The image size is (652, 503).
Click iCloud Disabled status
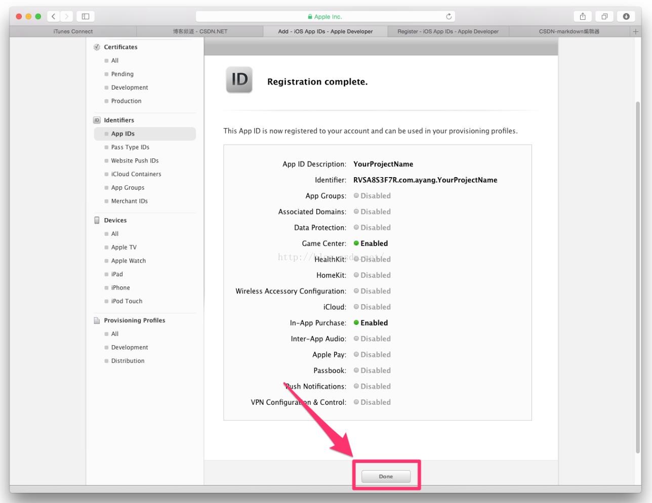click(x=372, y=307)
